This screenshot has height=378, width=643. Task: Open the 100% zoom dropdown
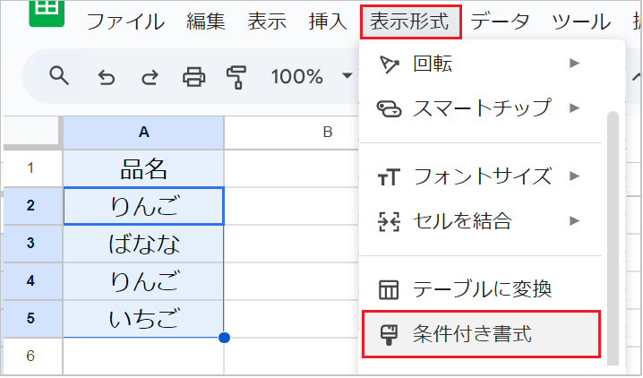(312, 76)
